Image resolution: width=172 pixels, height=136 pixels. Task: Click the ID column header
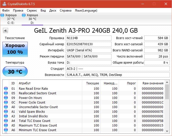click(x=13, y=83)
